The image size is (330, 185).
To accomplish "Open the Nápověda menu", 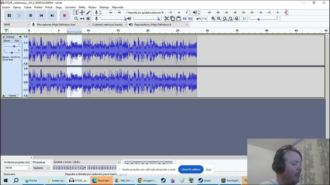I will click(x=118, y=7).
